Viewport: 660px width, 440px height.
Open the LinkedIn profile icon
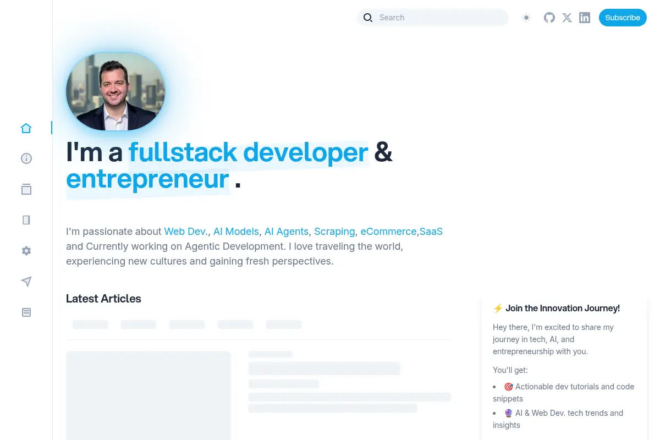pos(585,18)
